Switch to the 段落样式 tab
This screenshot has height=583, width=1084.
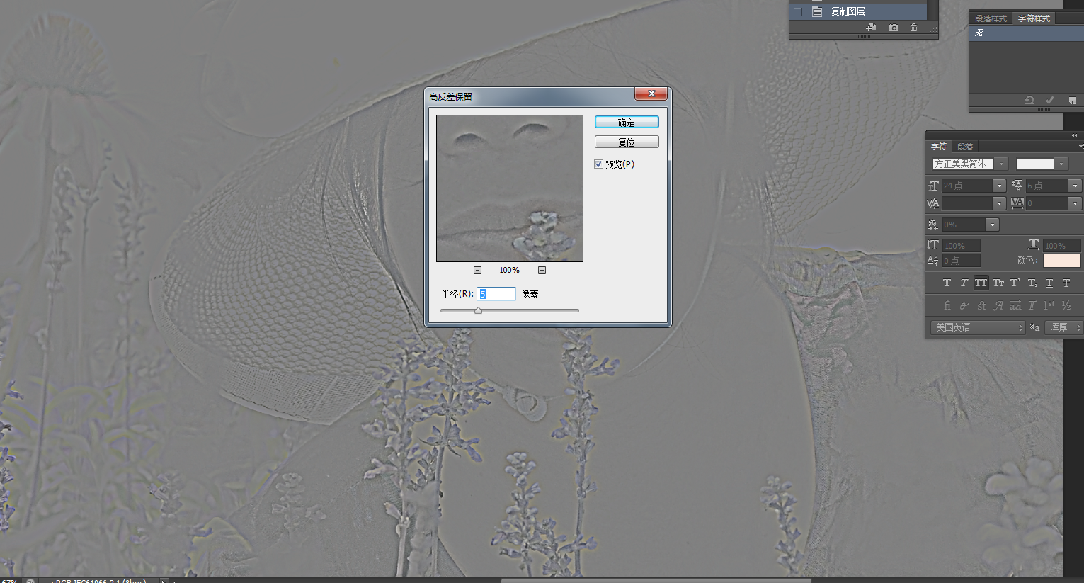click(x=991, y=18)
